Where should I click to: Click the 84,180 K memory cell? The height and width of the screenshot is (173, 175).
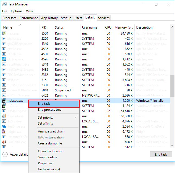click(x=127, y=33)
